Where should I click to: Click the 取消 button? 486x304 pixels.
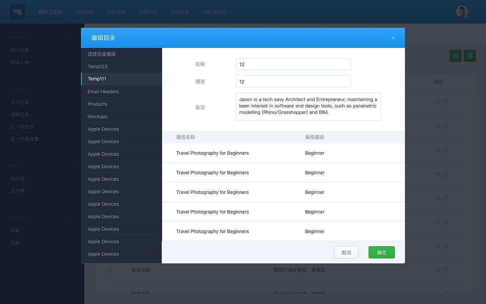(x=346, y=252)
